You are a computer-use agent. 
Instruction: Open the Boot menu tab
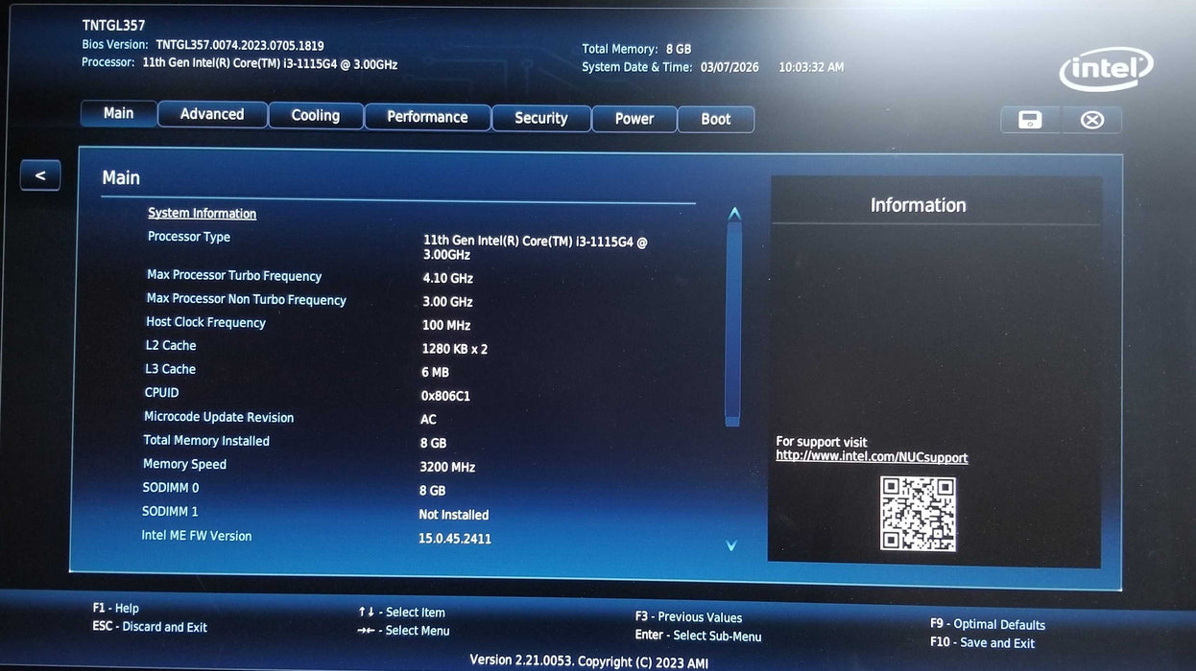point(716,119)
